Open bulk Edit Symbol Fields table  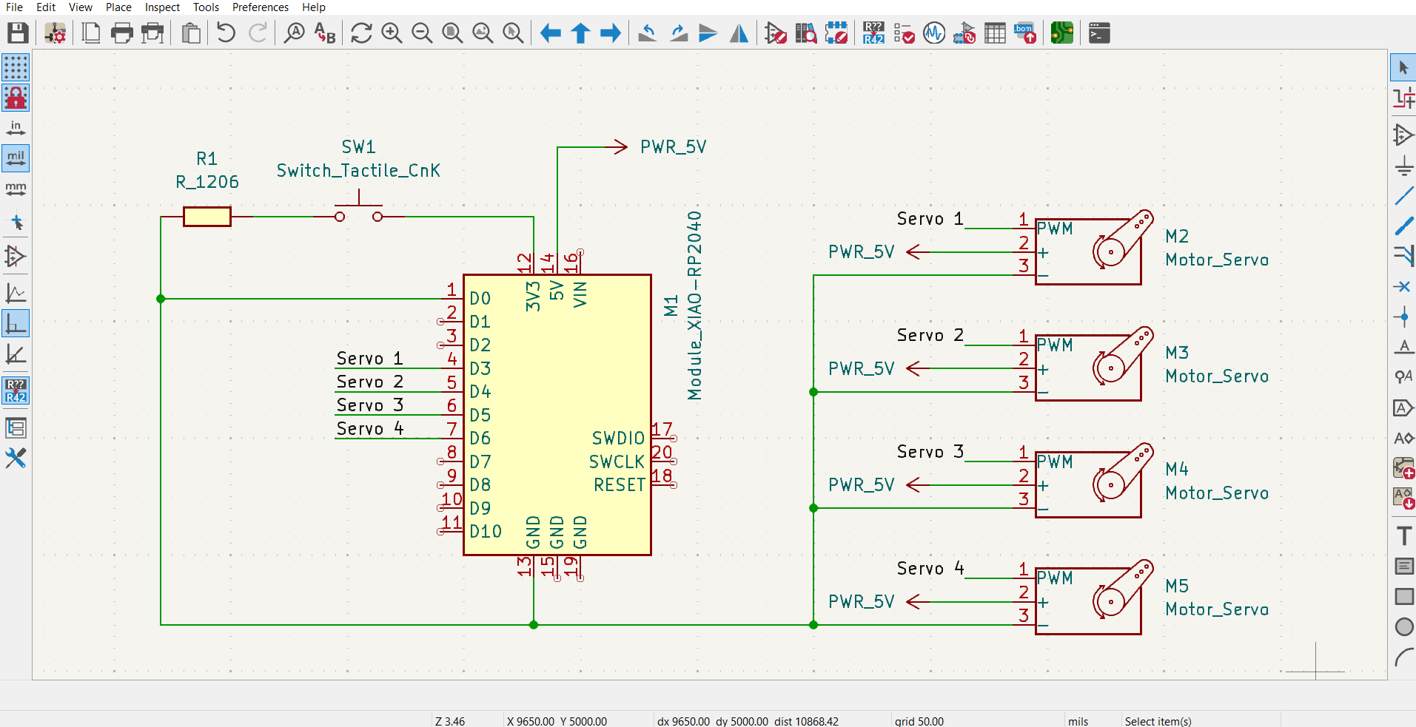[995, 33]
